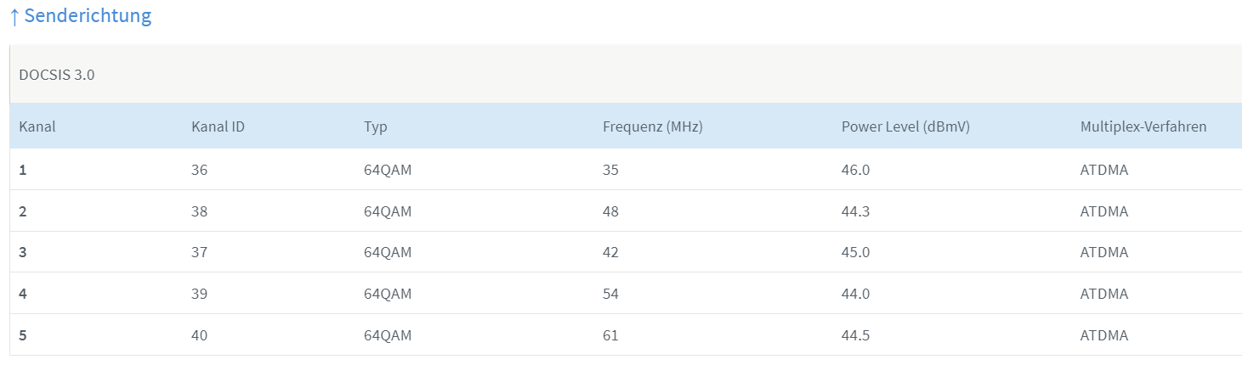The height and width of the screenshot is (365, 1242).
Task: Select the power level 44.5 cell
Action: tap(855, 335)
